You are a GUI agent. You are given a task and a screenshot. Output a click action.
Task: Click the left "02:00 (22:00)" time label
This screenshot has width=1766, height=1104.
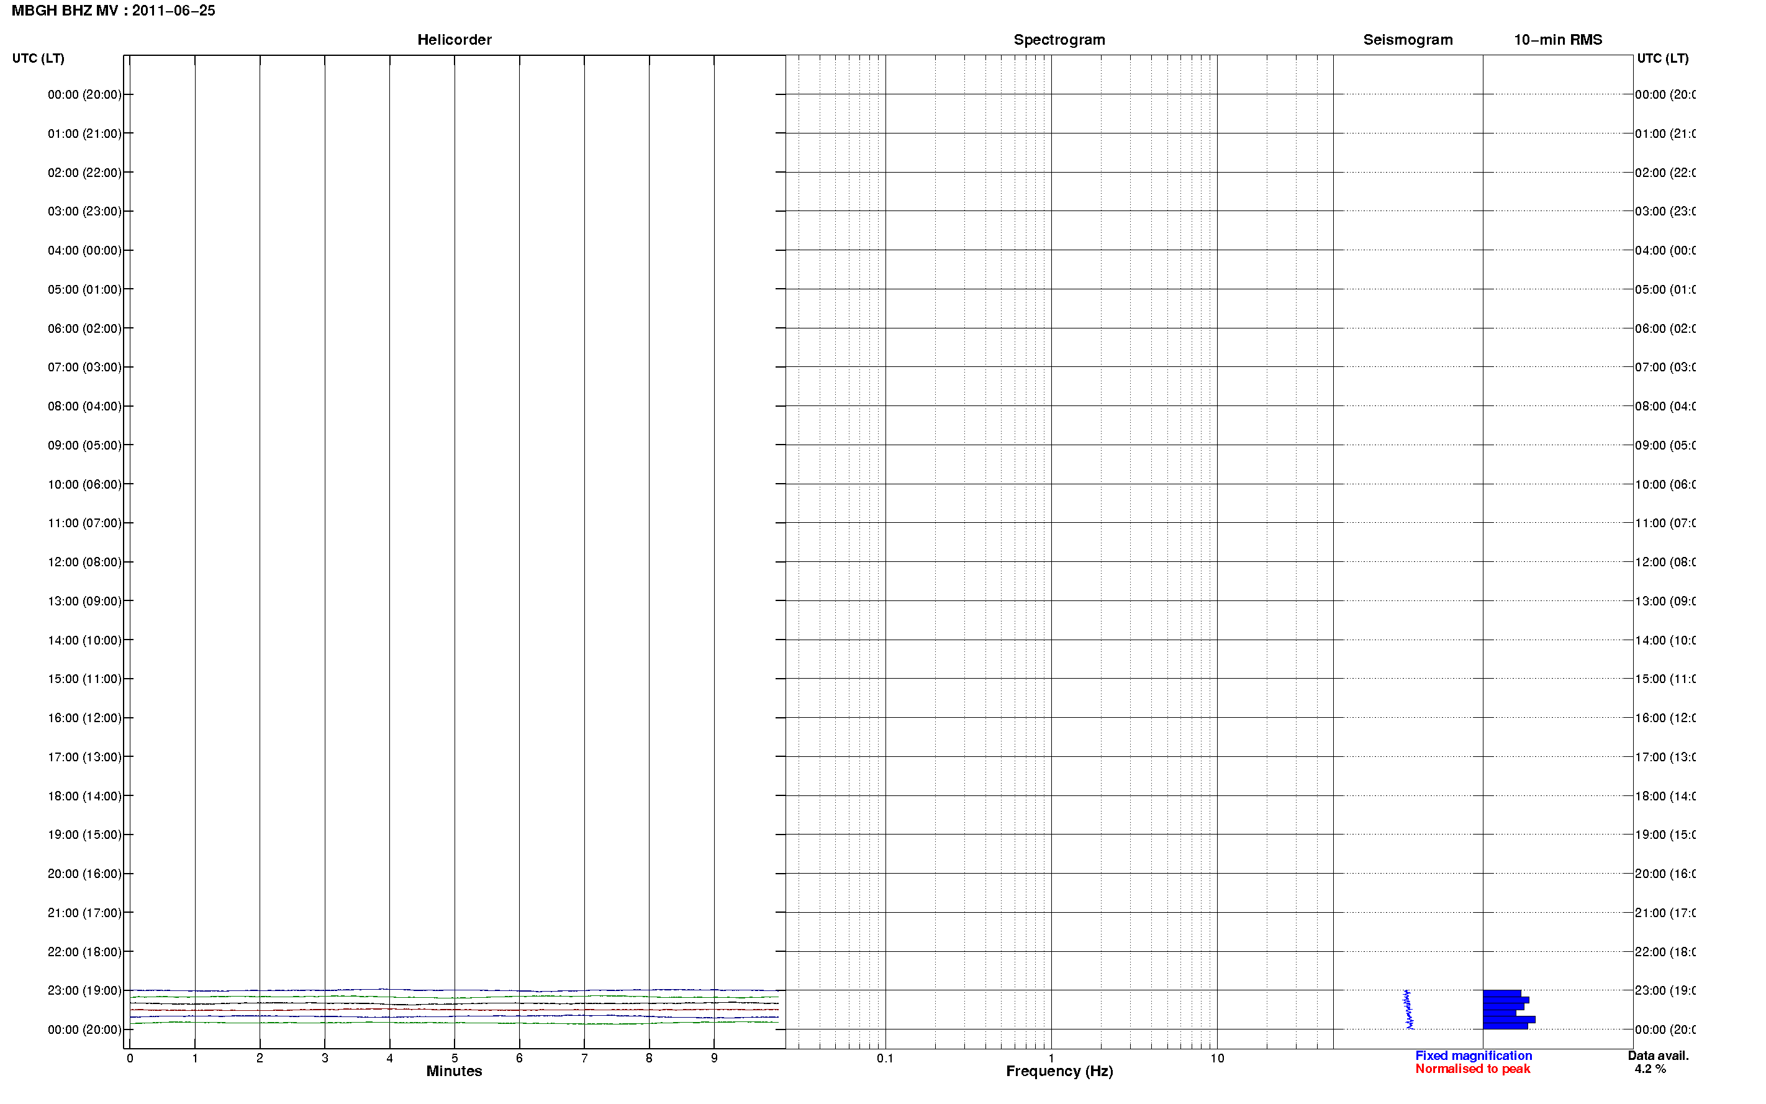(84, 173)
